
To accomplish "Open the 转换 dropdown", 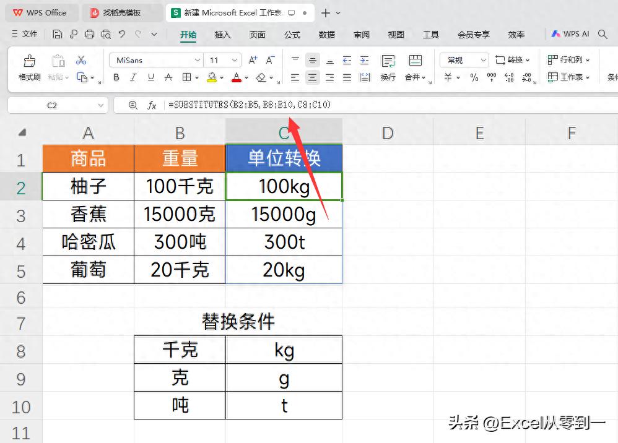I will click(x=513, y=60).
